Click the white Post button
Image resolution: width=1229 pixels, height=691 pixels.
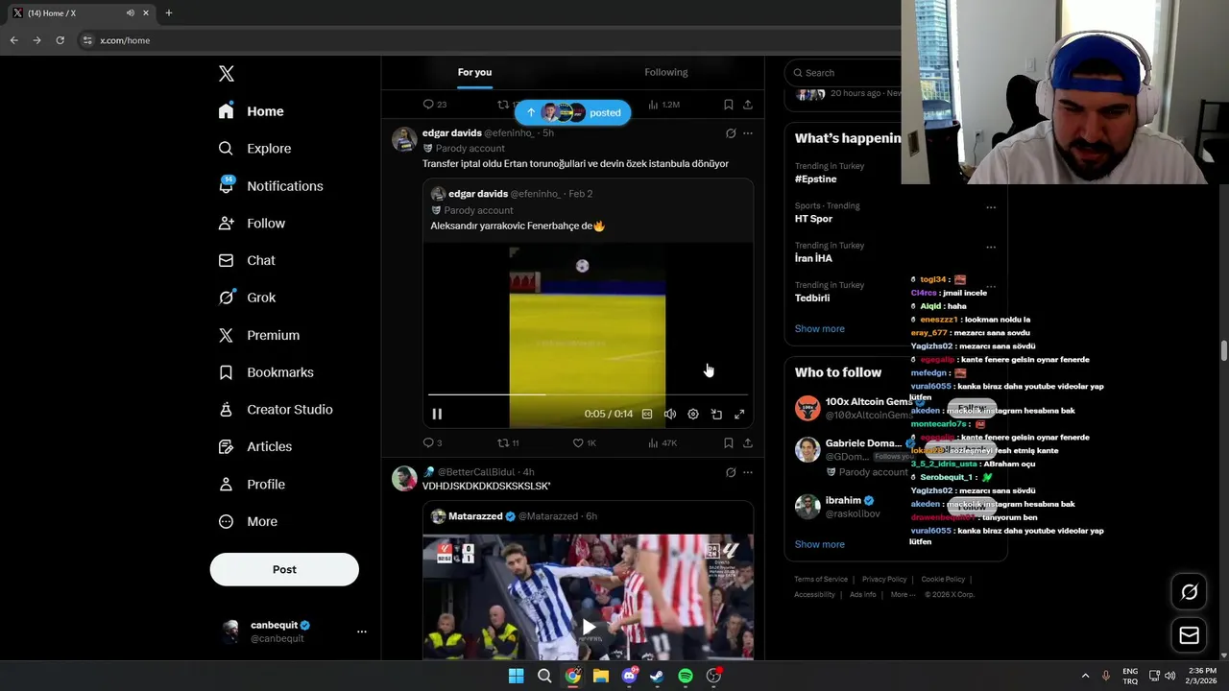click(x=284, y=569)
